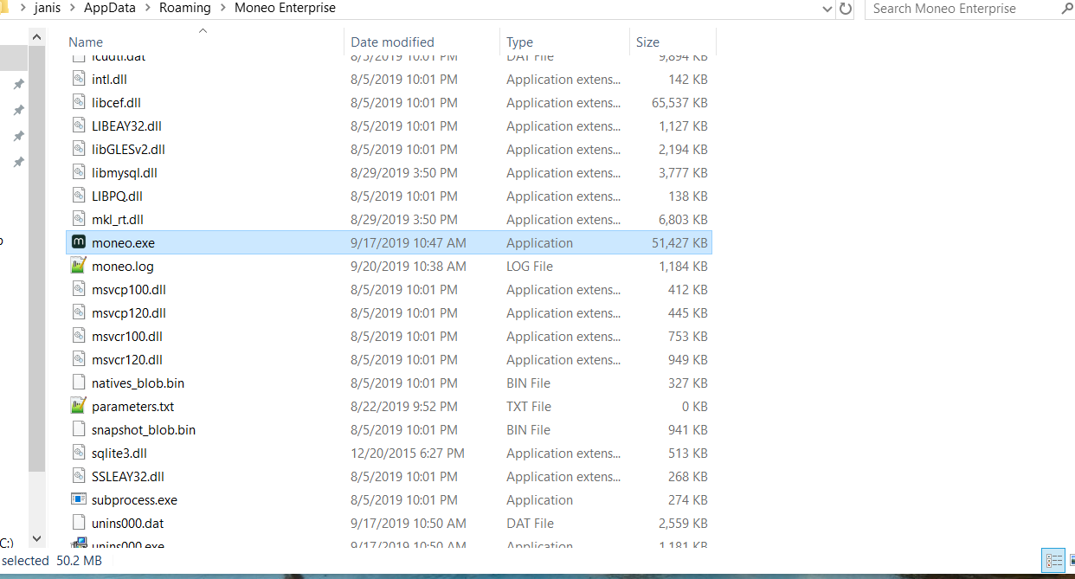Screen dimensions: 1075x579
Task: Click the msvcr120.dll file icon
Action: pos(79,360)
